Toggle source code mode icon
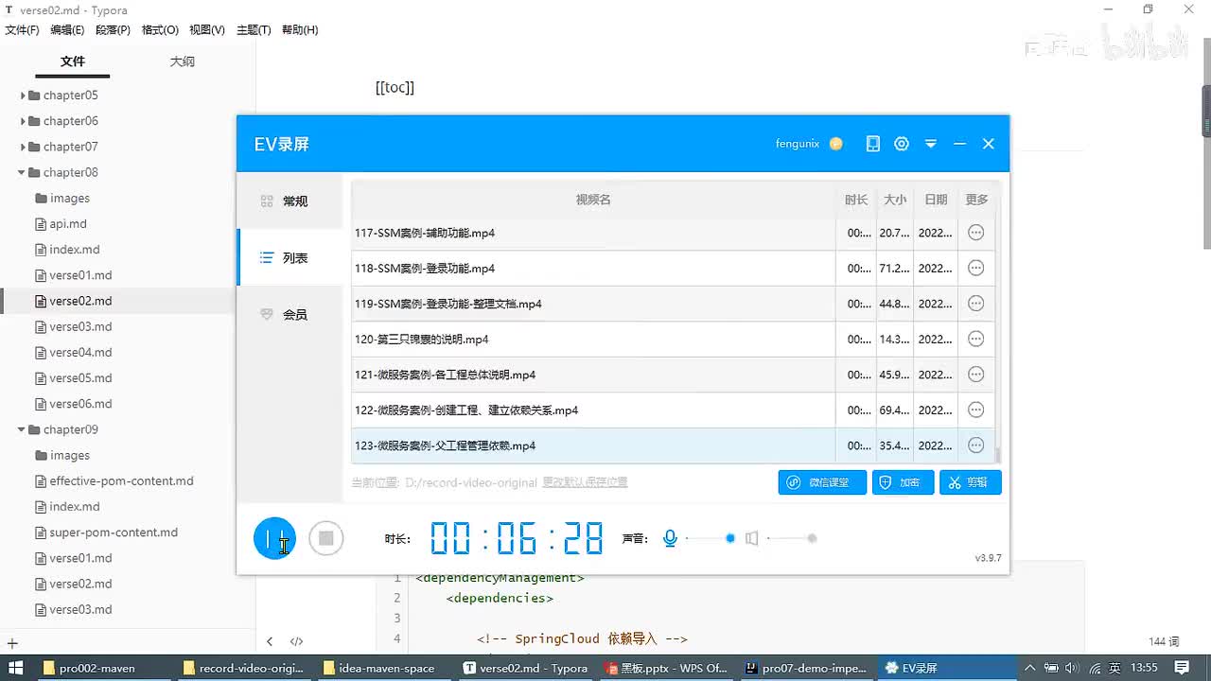 point(296,641)
